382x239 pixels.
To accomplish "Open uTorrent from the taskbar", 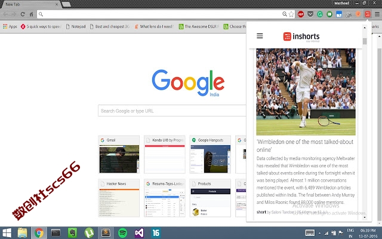I will (89, 233).
